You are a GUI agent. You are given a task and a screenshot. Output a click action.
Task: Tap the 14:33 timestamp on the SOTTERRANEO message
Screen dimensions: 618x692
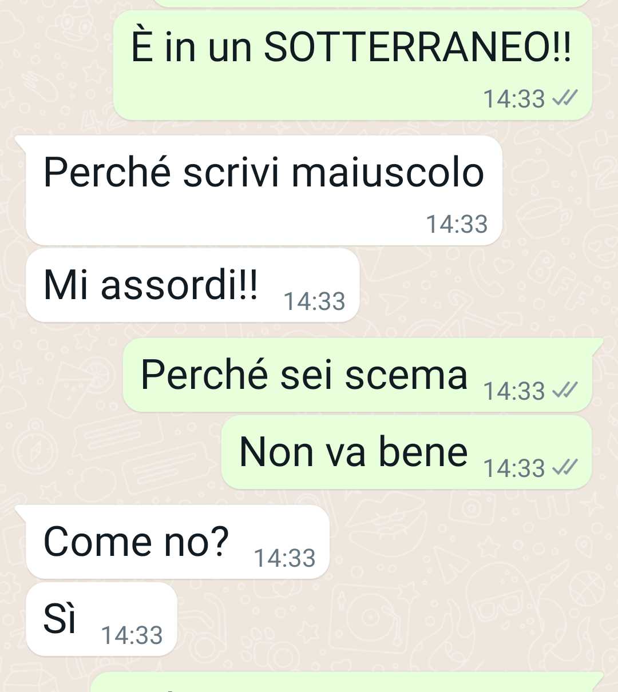pos(514,99)
